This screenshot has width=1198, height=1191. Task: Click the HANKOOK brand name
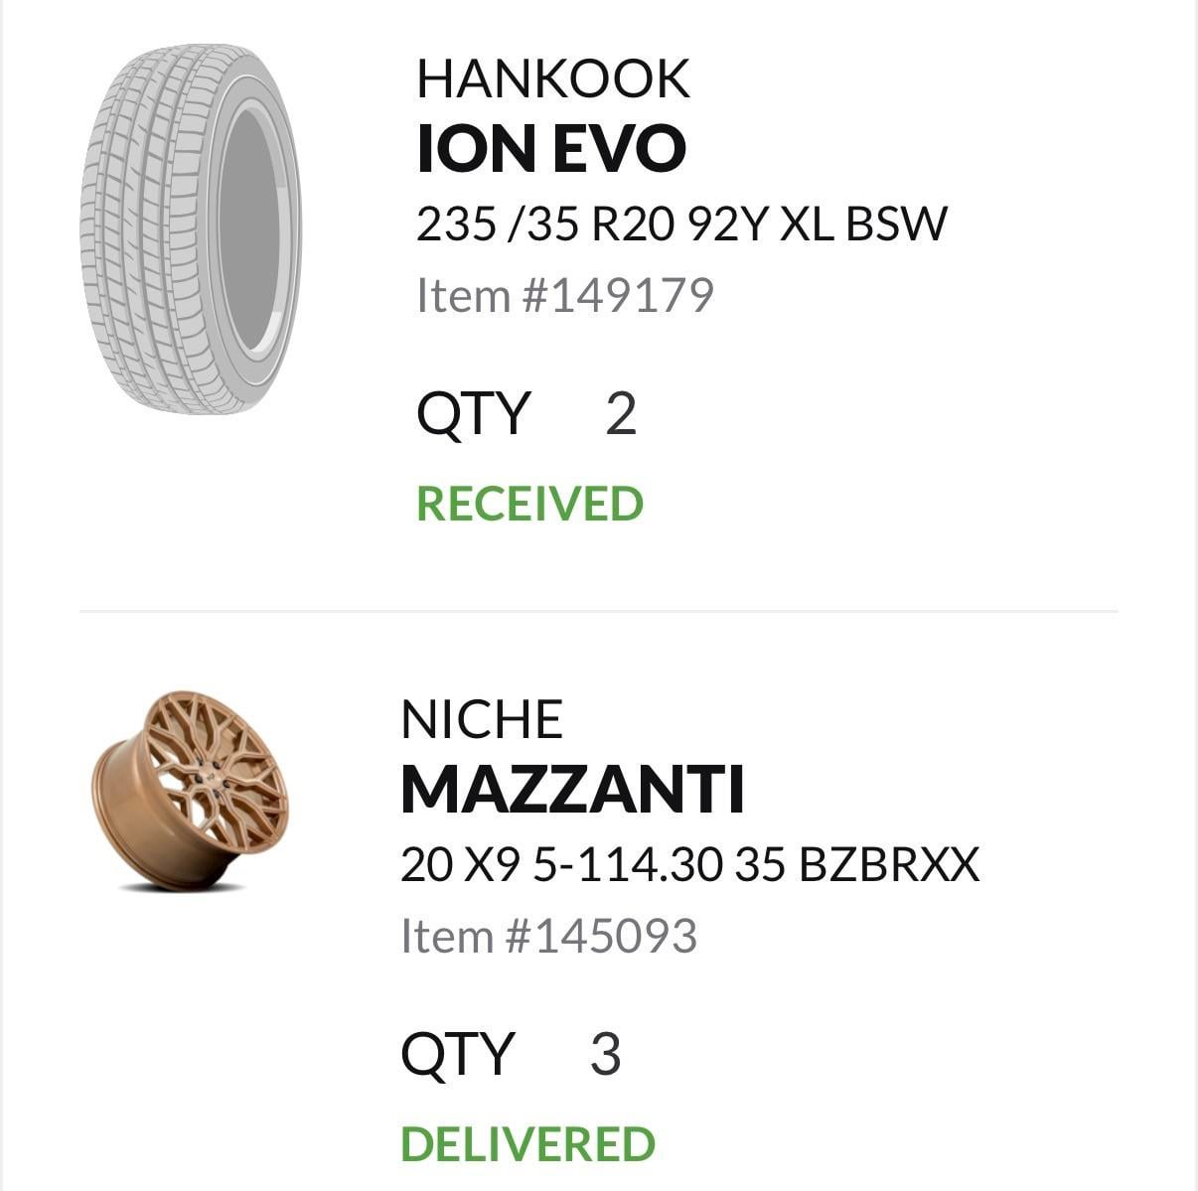(x=552, y=78)
